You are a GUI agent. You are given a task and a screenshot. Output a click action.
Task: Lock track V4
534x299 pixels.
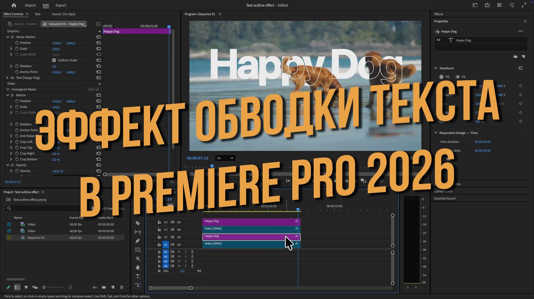159,222
